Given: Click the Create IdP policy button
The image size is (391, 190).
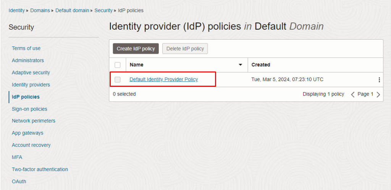Looking at the screenshot, I should pyautogui.click(x=136, y=49).
